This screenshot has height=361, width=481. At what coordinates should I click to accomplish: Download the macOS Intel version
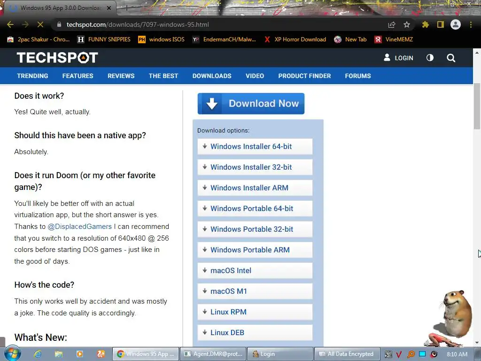click(255, 270)
